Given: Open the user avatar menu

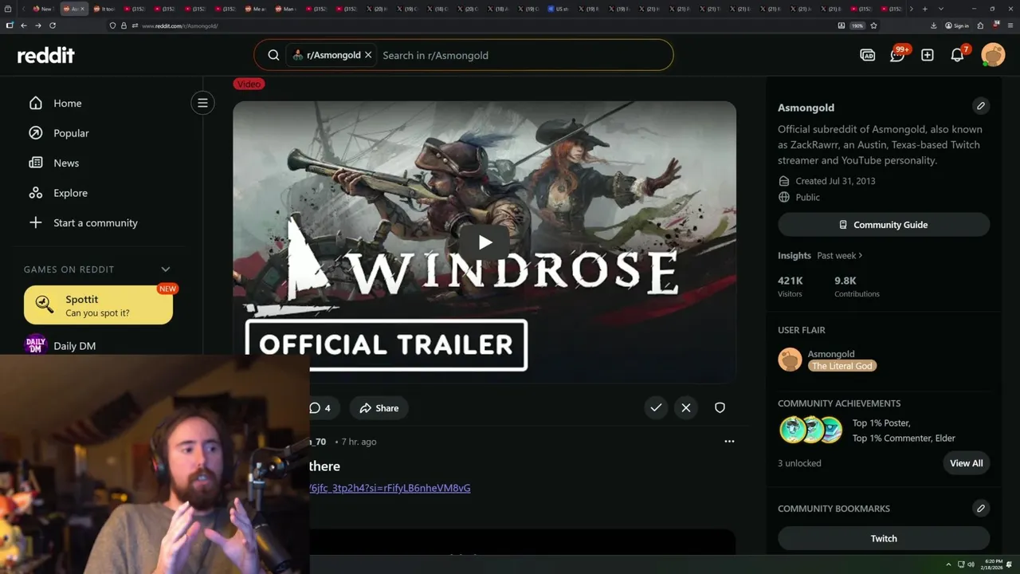Looking at the screenshot, I should tap(993, 55).
